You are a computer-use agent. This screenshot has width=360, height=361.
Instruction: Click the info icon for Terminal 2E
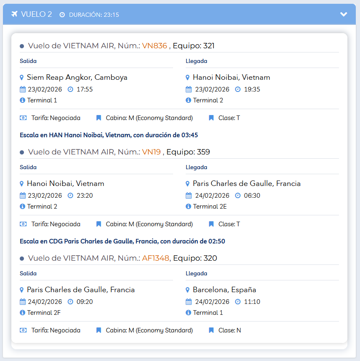tap(188, 207)
